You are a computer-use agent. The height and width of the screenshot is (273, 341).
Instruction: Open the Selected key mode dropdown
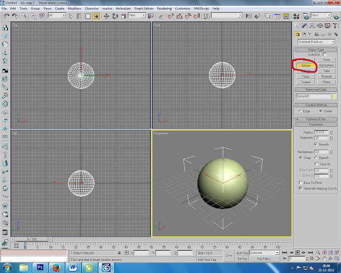tap(264, 253)
